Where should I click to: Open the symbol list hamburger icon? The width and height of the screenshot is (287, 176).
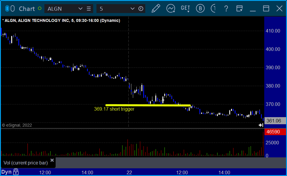(89, 9)
